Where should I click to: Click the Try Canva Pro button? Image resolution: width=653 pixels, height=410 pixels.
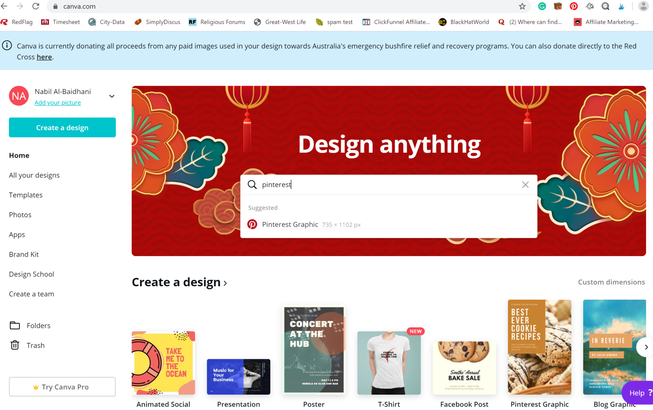pos(62,387)
